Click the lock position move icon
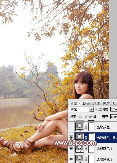The width and height of the screenshot is (117, 163). click(x=90, y=116)
